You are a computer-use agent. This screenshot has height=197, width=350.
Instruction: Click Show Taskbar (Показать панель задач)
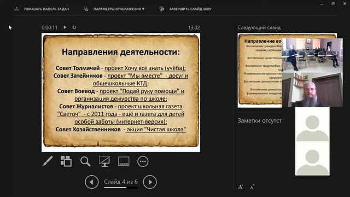pyautogui.click(x=46, y=9)
